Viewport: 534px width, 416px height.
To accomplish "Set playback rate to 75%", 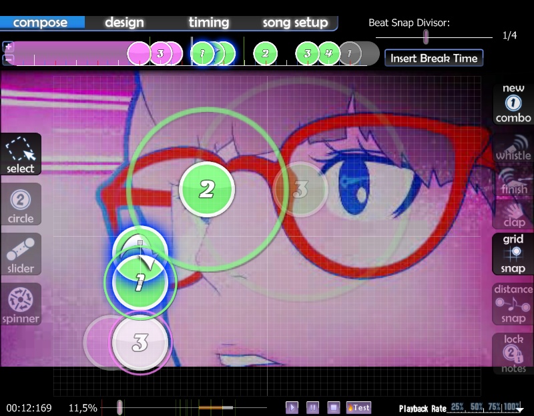I will (x=494, y=407).
